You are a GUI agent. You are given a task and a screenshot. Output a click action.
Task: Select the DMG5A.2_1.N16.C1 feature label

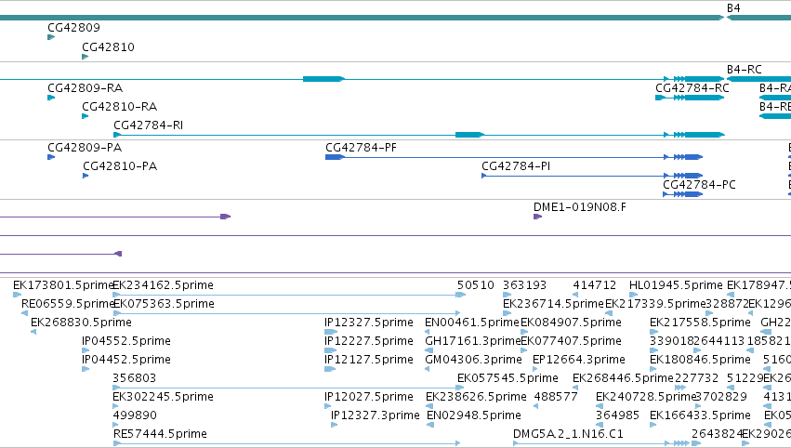click(x=568, y=434)
